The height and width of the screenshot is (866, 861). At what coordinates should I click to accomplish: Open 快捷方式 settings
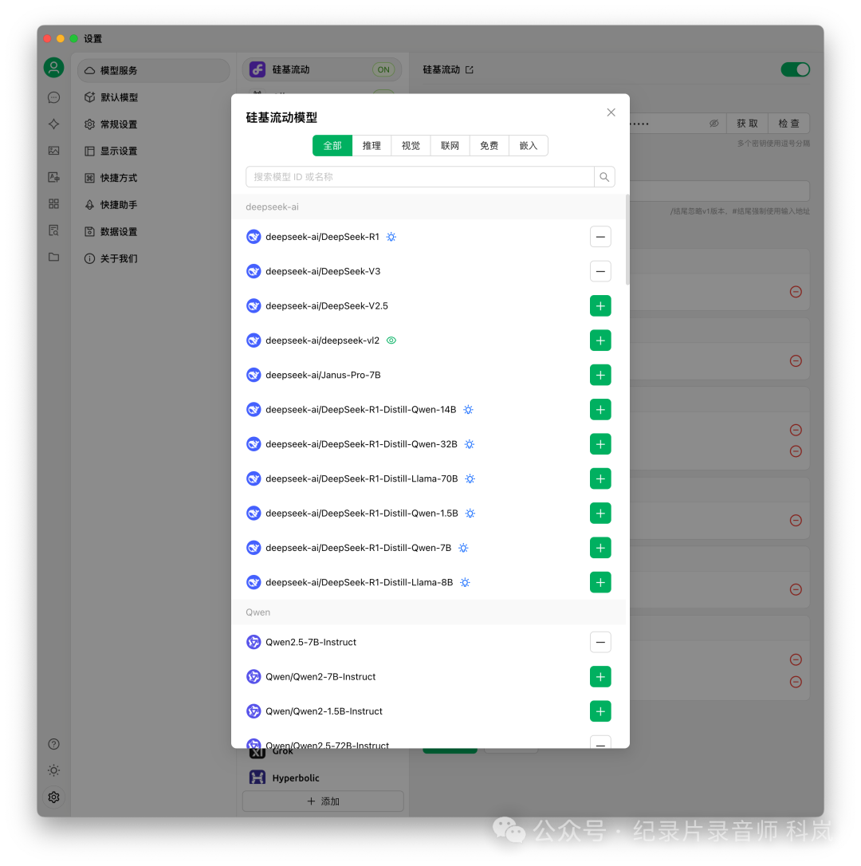[x=154, y=178]
